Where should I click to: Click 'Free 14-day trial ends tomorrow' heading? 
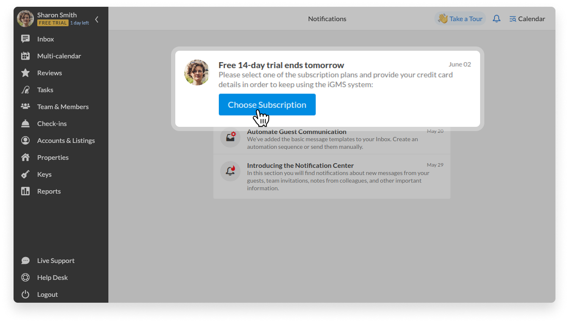click(x=281, y=65)
